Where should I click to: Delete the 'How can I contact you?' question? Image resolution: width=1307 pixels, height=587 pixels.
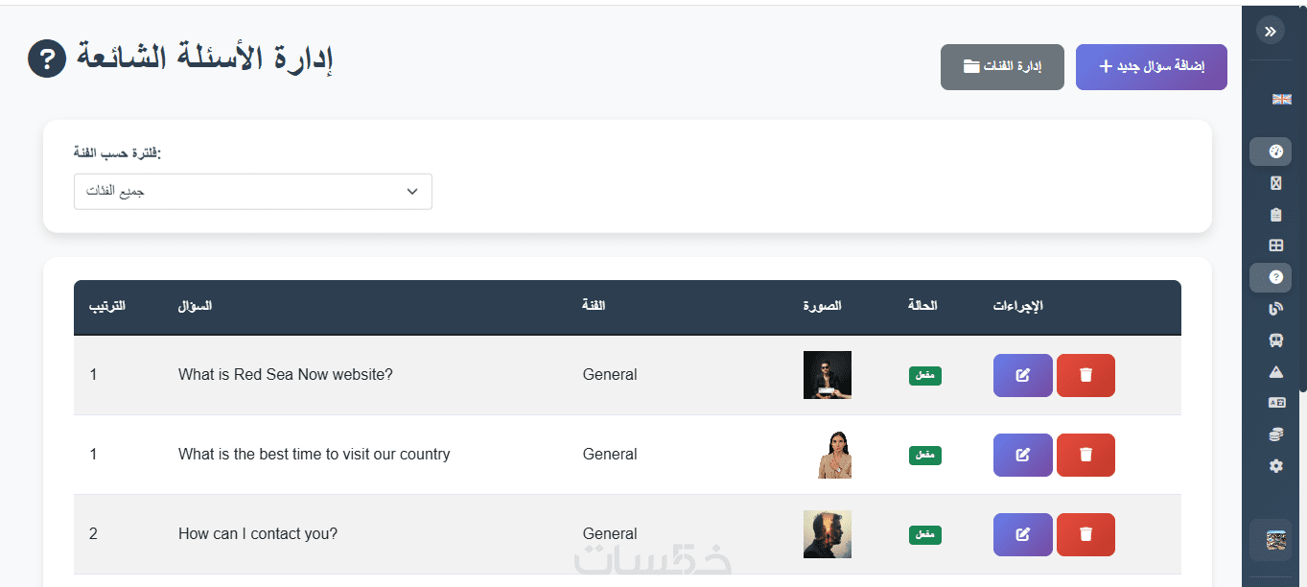point(1085,534)
